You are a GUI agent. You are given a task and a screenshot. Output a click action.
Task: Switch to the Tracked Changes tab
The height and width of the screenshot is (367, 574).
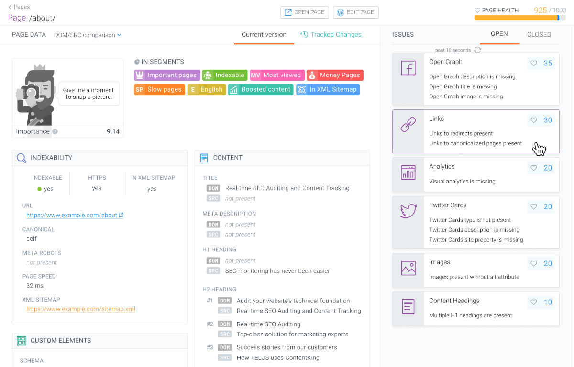(x=331, y=34)
